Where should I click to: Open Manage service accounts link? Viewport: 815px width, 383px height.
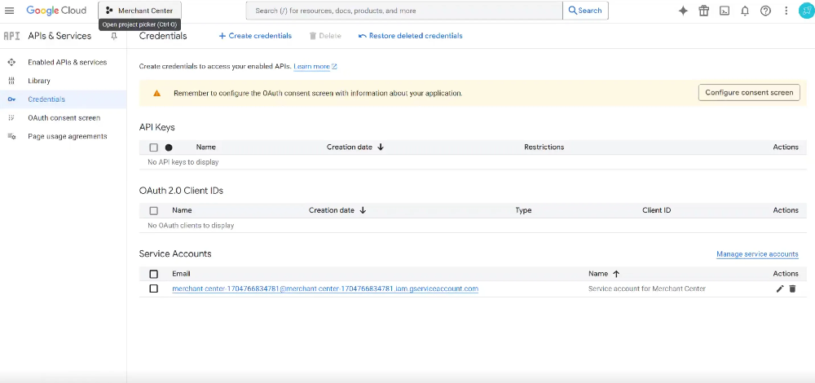(757, 254)
